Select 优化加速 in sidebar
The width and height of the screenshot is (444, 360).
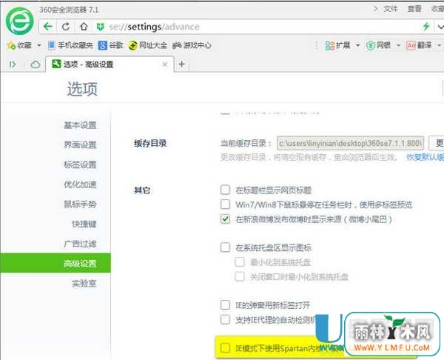tap(80, 184)
